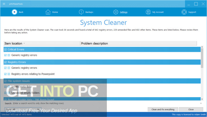The height and width of the screenshot is (117, 207).
Task: Sort by Problem description column header
Action: pyautogui.click(x=139, y=43)
